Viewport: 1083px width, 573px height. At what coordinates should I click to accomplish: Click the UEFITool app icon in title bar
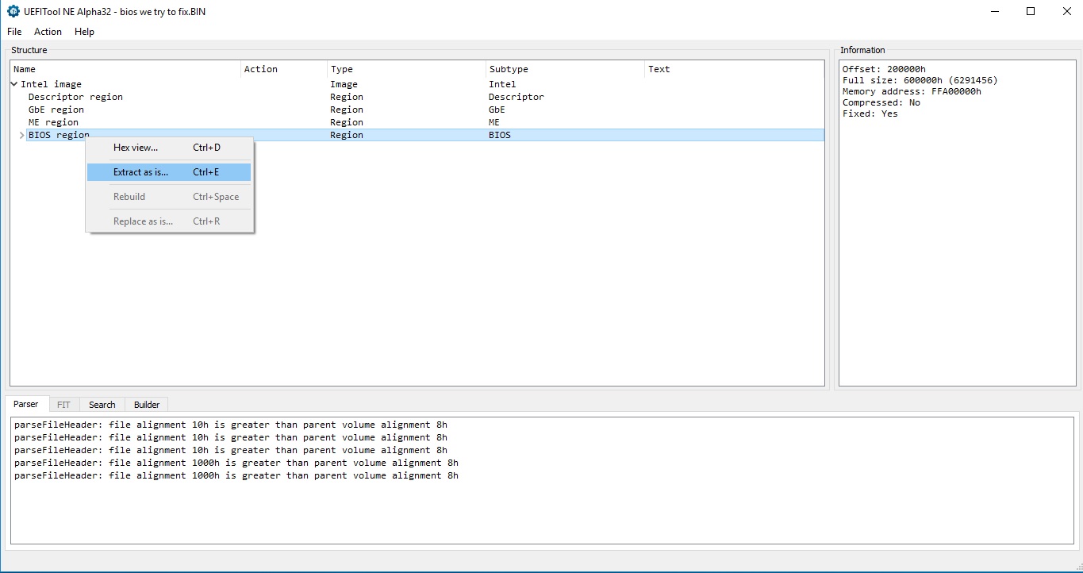click(x=13, y=12)
